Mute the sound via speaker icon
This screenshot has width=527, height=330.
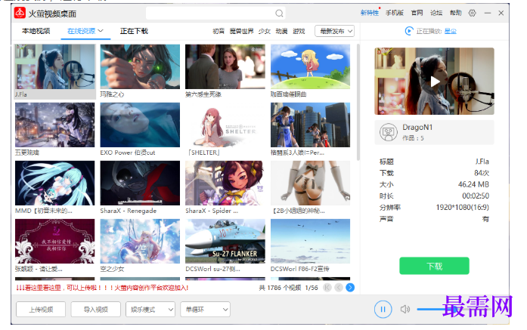click(x=405, y=309)
